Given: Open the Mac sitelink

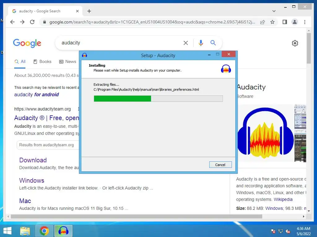Looking at the screenshot, I should pyautogui.click(x=25, y=201).
